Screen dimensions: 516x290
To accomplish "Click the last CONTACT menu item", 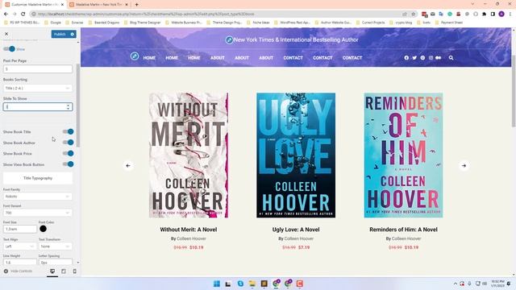I will pos(352,58).
